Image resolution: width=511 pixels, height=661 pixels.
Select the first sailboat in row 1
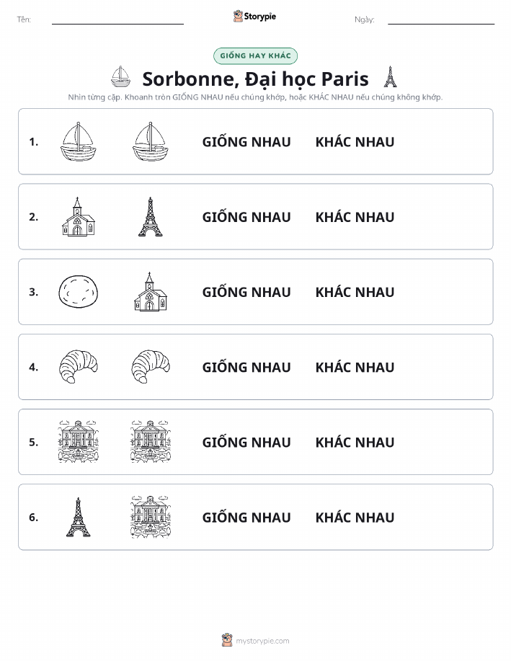[79, 141]
